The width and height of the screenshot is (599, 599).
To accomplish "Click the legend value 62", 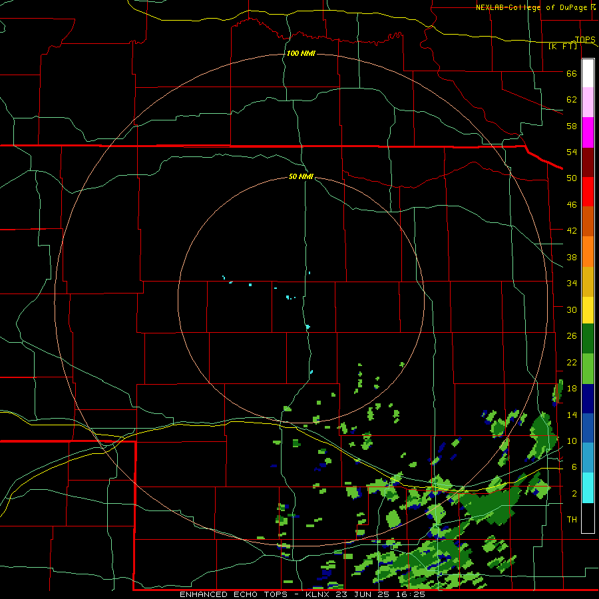I will [x=572, y=100].
